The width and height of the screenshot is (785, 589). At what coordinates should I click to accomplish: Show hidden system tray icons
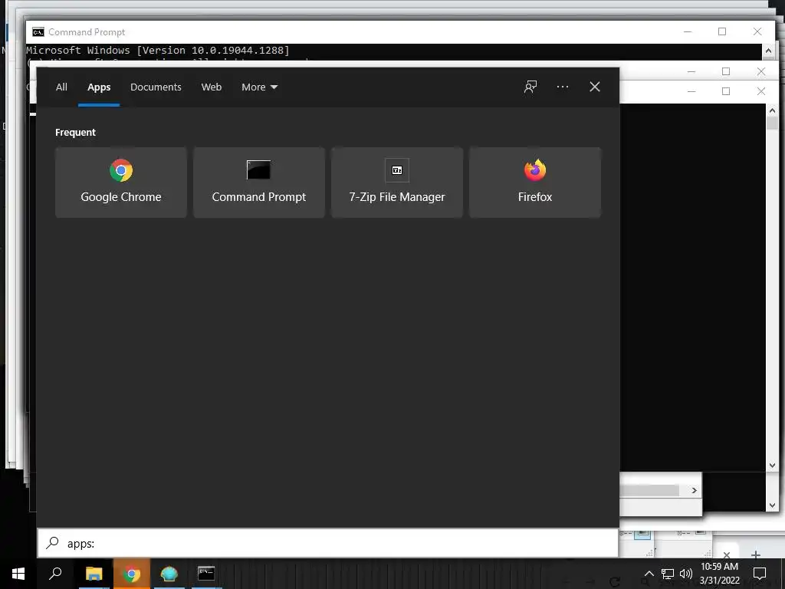(x=649, y=574)
